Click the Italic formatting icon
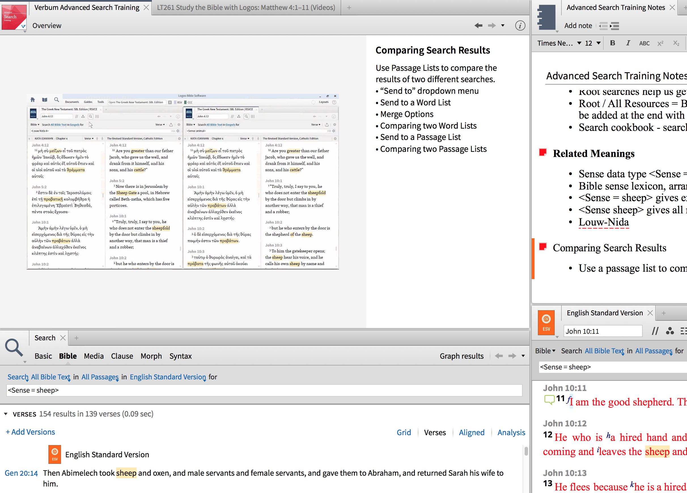This screenshot has width=687, height=493. coord(628,43)
